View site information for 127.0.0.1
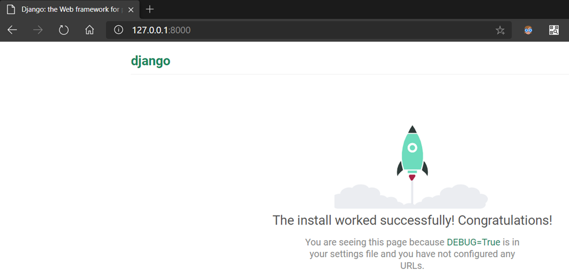The height and width of the screenshot is (274, 569). 118,30
